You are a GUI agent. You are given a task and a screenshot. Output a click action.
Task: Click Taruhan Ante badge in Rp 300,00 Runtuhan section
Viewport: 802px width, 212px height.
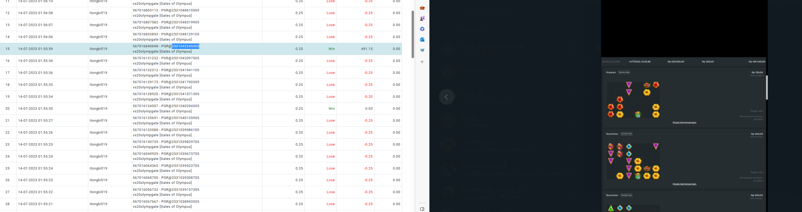(626, 134)
